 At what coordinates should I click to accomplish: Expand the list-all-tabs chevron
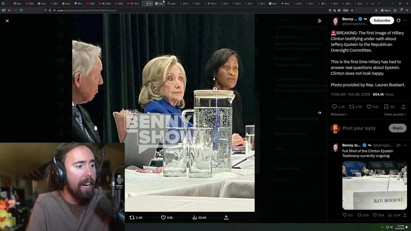(x=379, y=4)
